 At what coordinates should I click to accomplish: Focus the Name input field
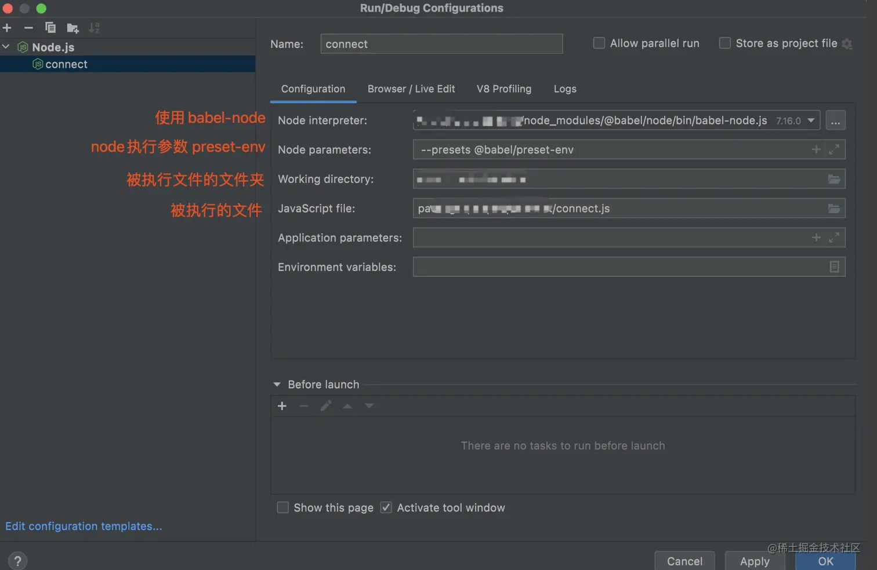pyautogui.click(x=441, y=44)
